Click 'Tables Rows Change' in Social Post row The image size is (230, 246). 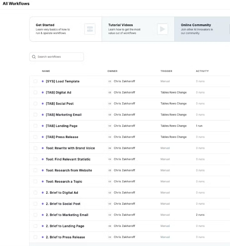173,104
